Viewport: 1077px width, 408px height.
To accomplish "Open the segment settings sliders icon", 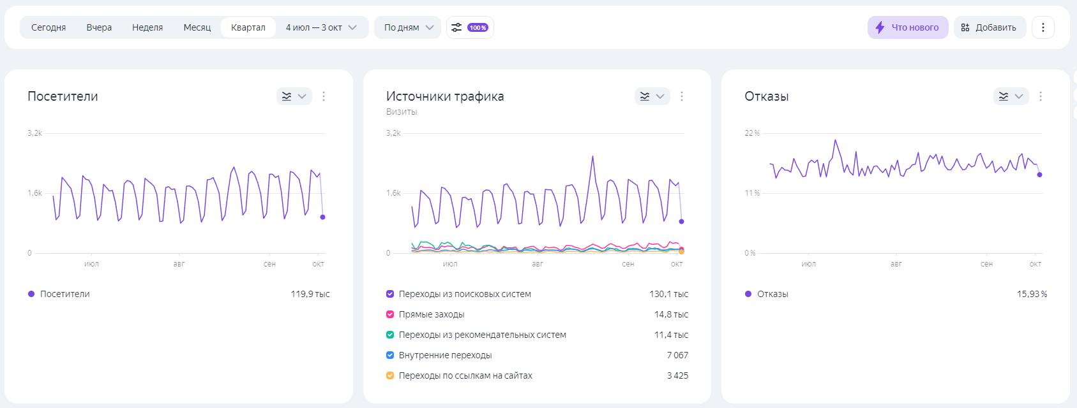I will pyautogui.click(x=456, y=27).
